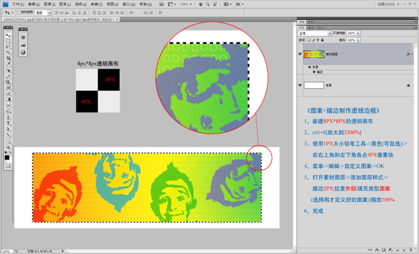The image size is (419, 254).
Task: Select the Type tool
Action: tap(8, 123)
